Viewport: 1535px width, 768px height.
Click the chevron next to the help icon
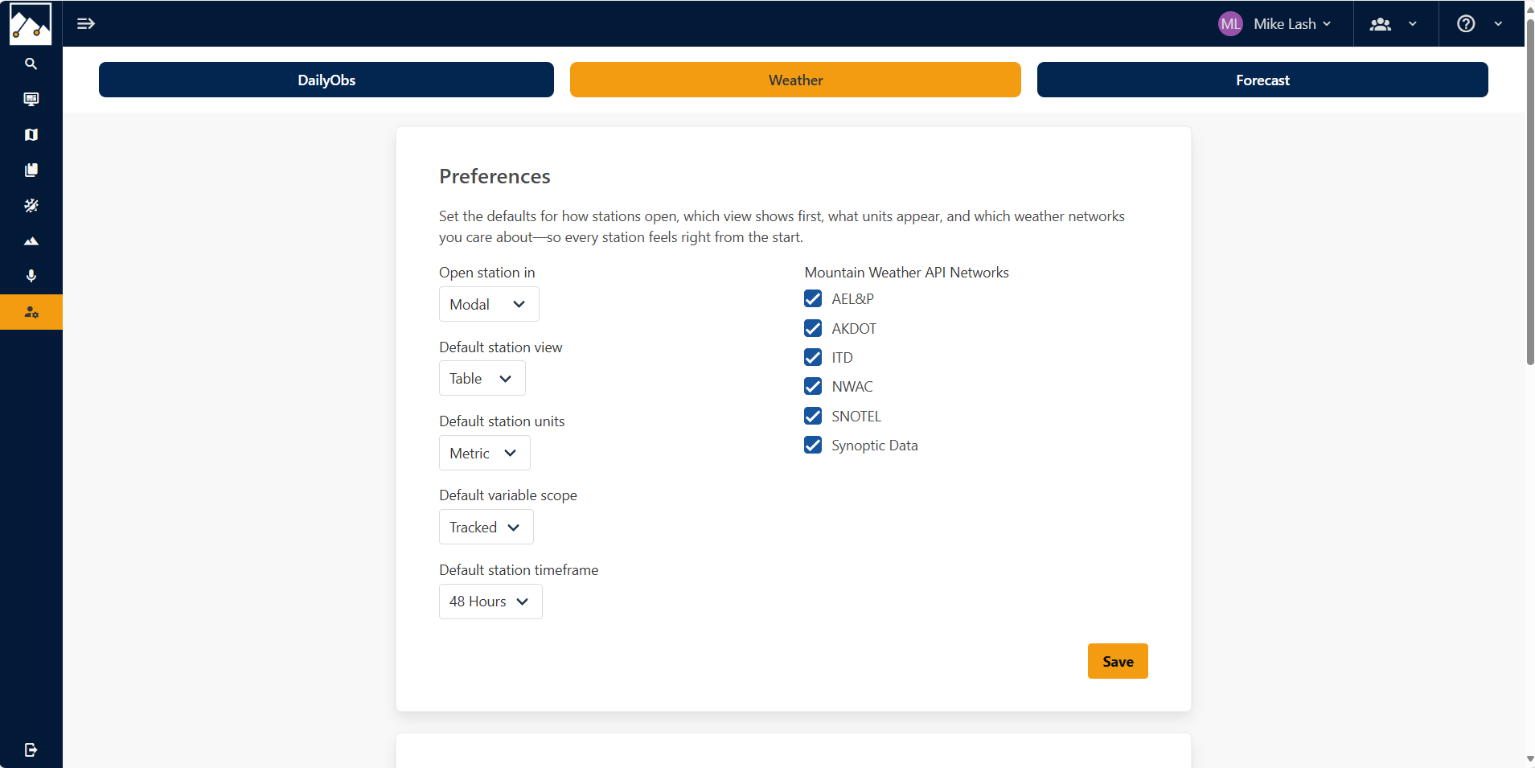pyautogui.click(x=1498, y=24)
